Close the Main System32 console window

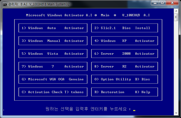click(x=172, y=3)
